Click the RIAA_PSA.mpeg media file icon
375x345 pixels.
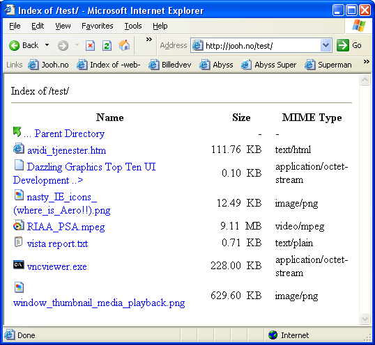point(18,225)
